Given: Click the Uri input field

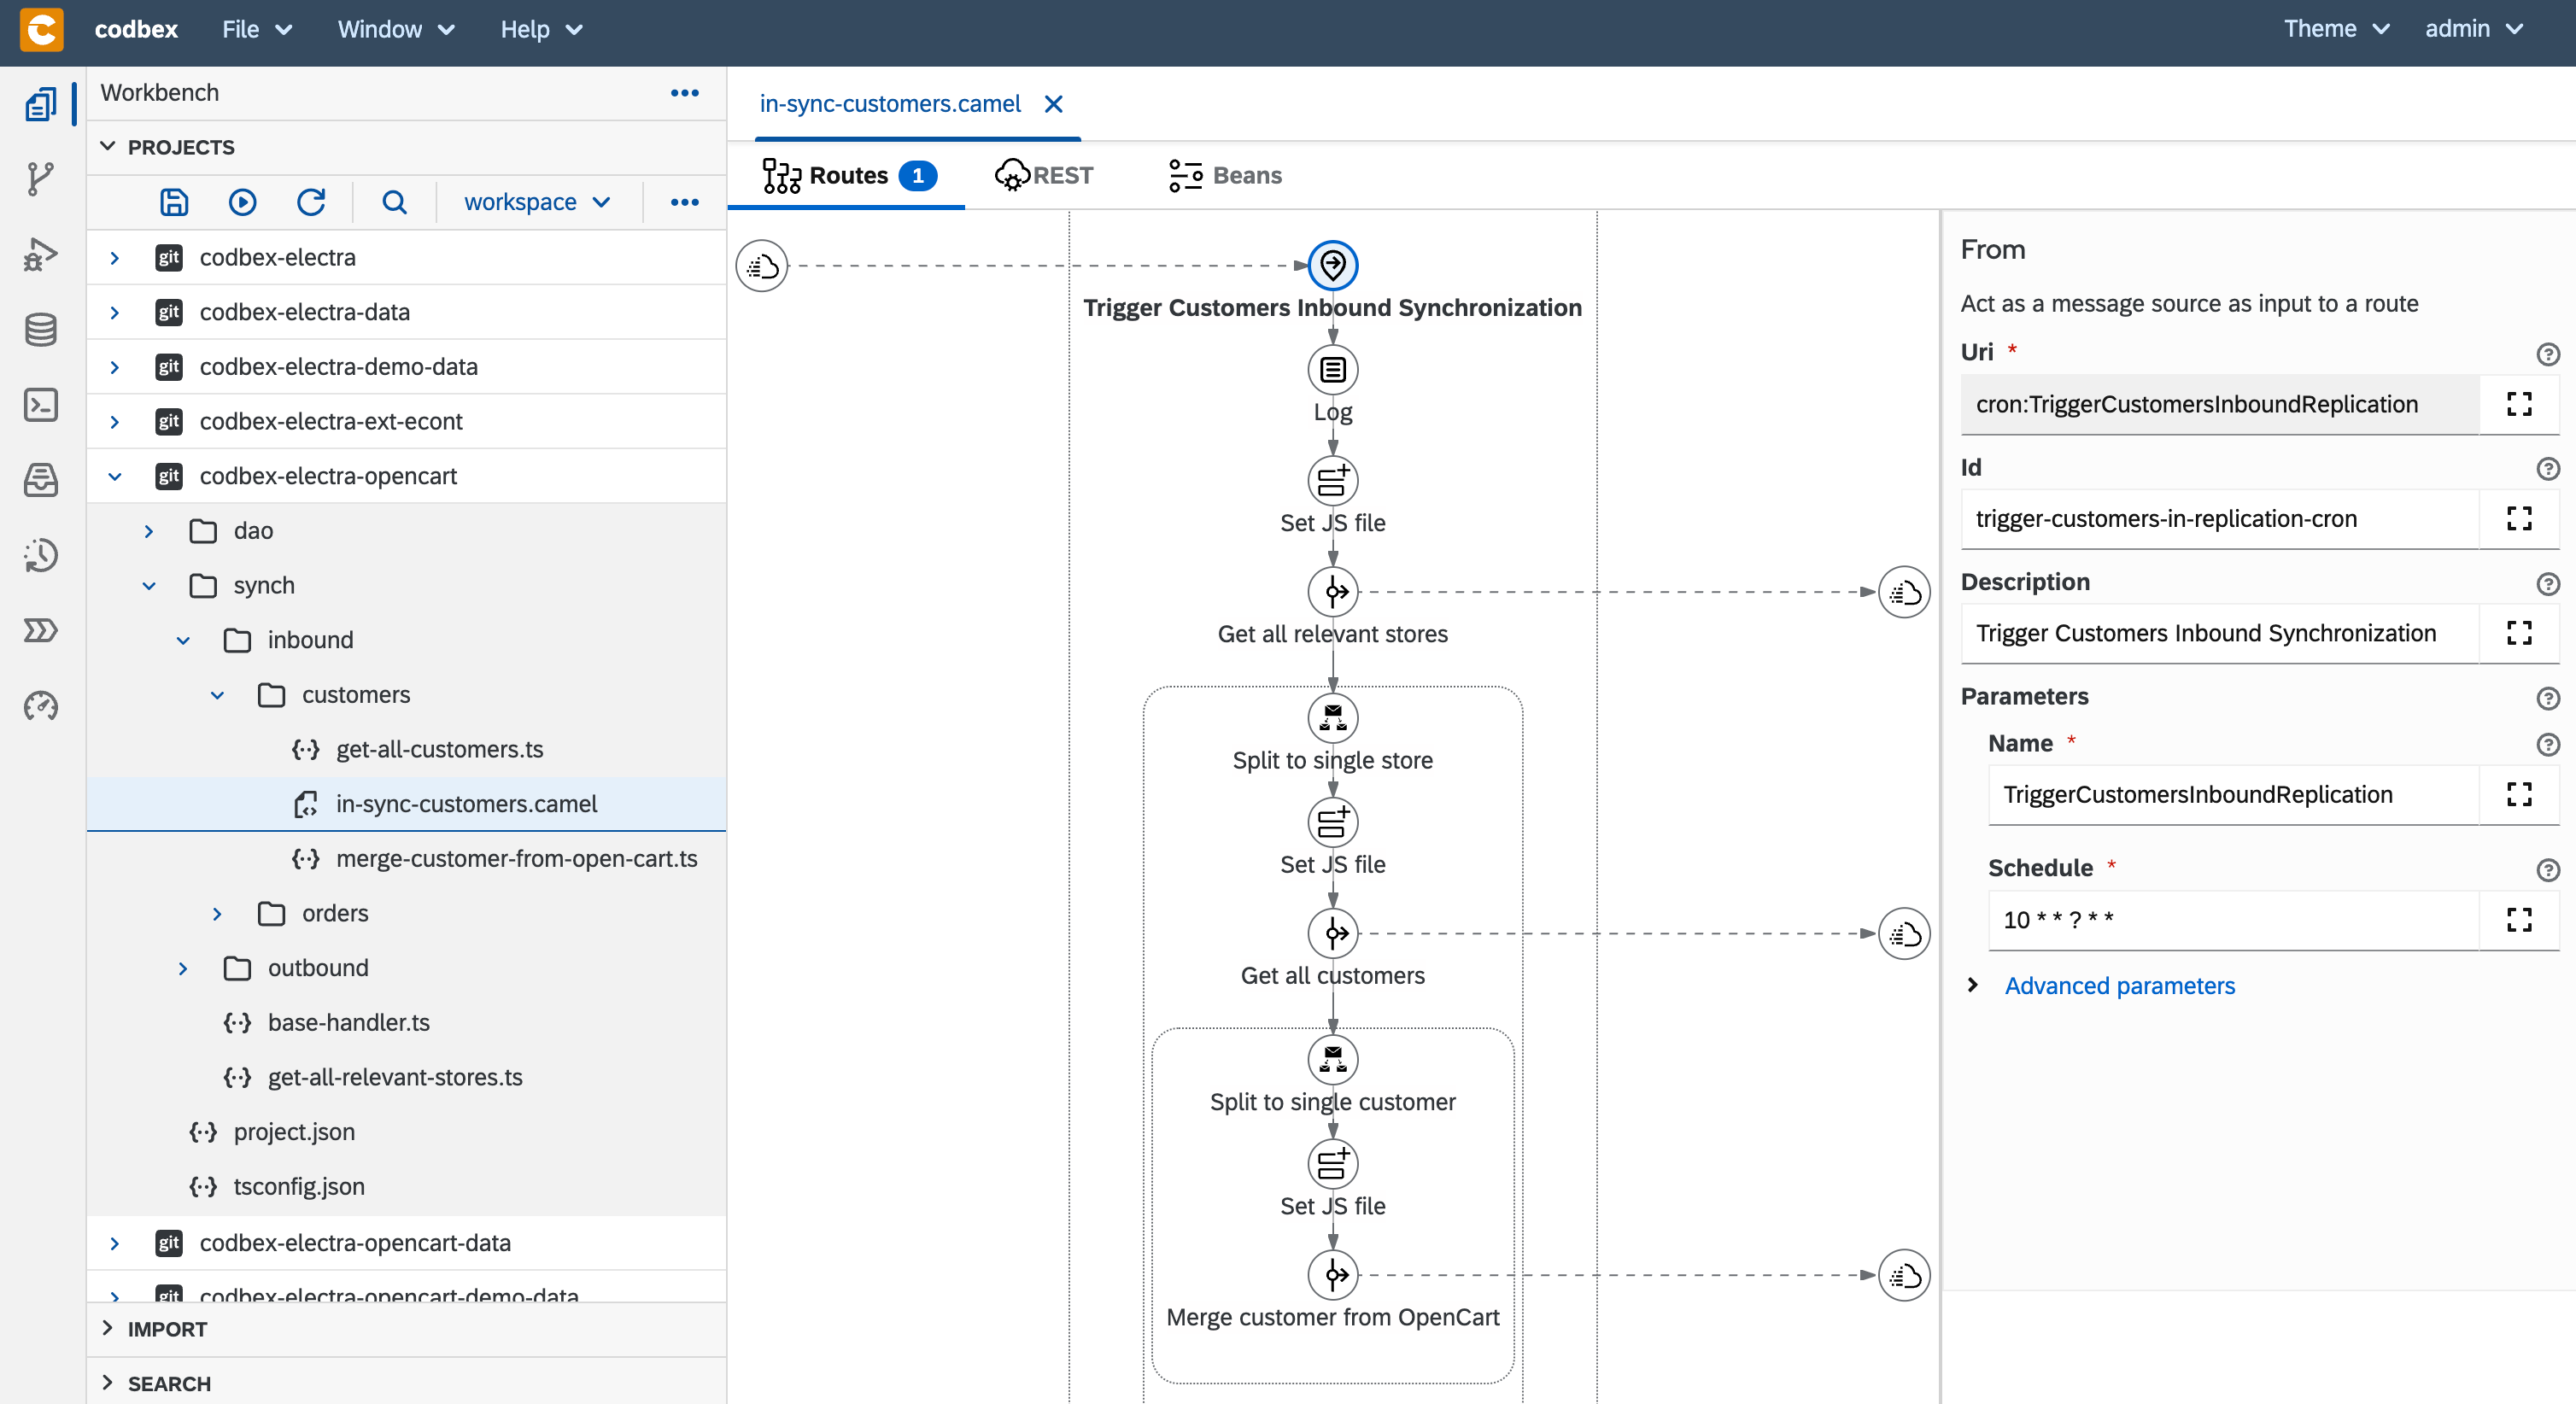Looking at the screenshot, I should coord(2219,404).
